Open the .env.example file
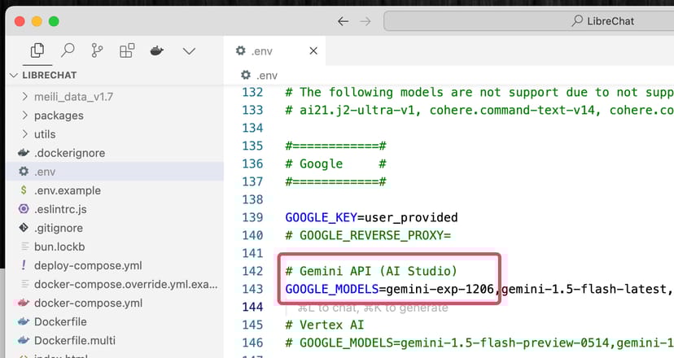This screenshot has width=674, height=358. [67, 190]
